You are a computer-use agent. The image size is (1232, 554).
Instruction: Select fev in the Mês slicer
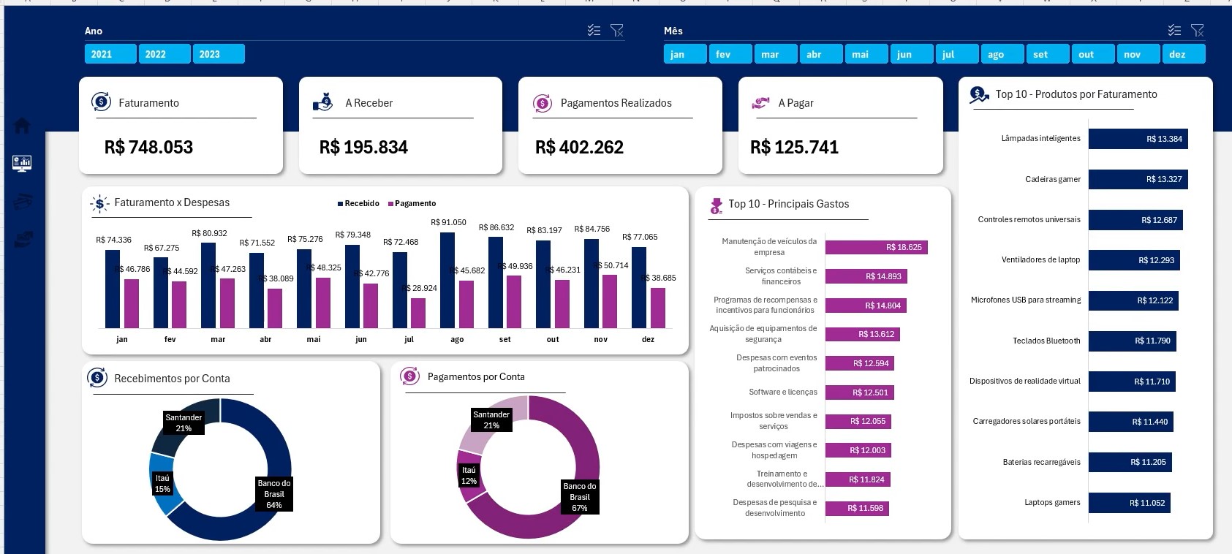[x=730, y=54]
